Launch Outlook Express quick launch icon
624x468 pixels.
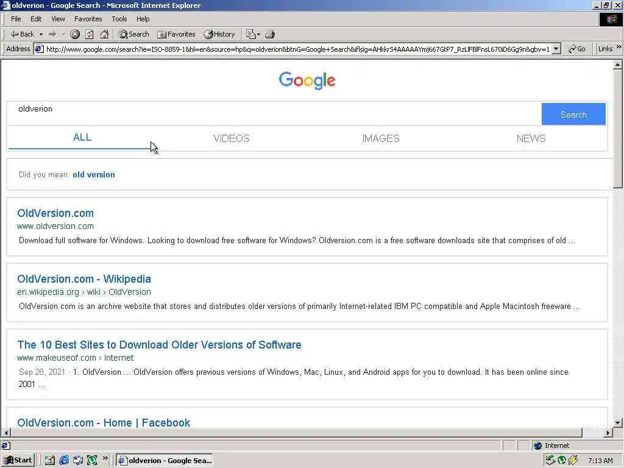(78, 461)
